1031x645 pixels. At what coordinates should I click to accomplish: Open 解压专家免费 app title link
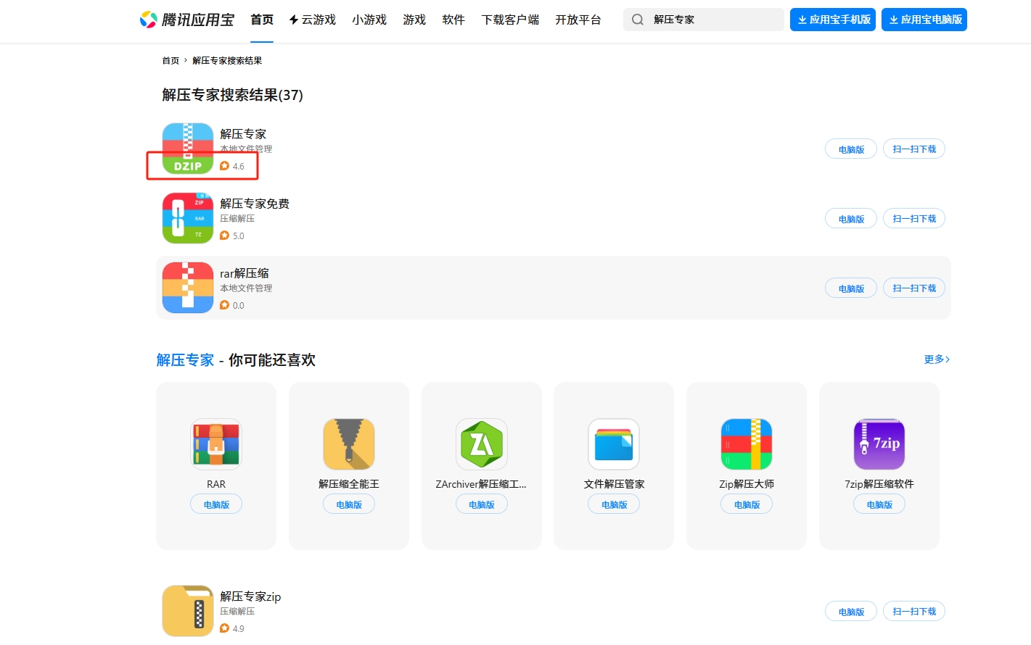click(x=255, y=204)
